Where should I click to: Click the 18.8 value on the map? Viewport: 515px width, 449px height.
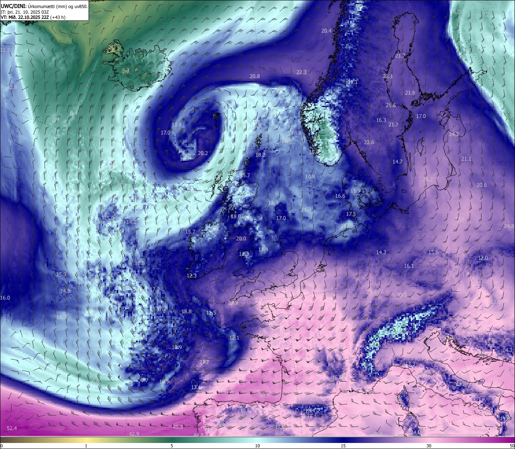(x=186, y=312)
